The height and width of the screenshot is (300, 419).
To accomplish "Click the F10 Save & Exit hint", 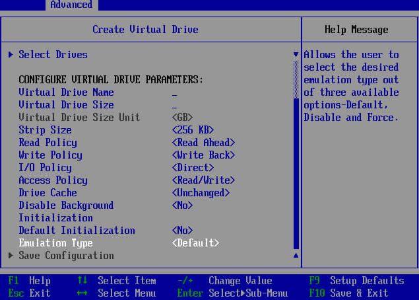I will point(348,293).
